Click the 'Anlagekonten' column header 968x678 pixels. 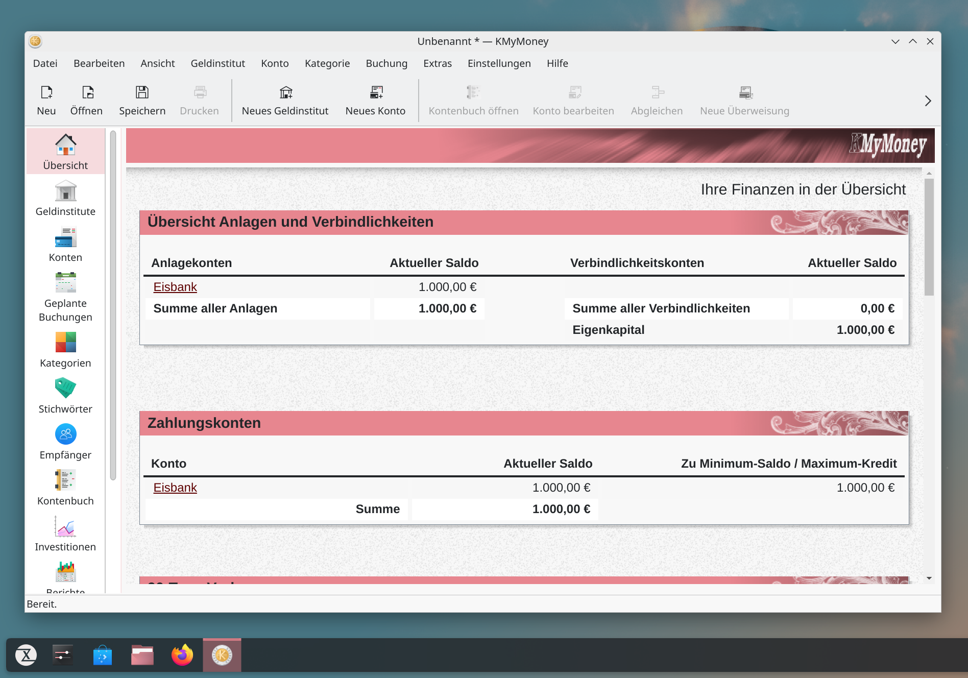(191, 263)
